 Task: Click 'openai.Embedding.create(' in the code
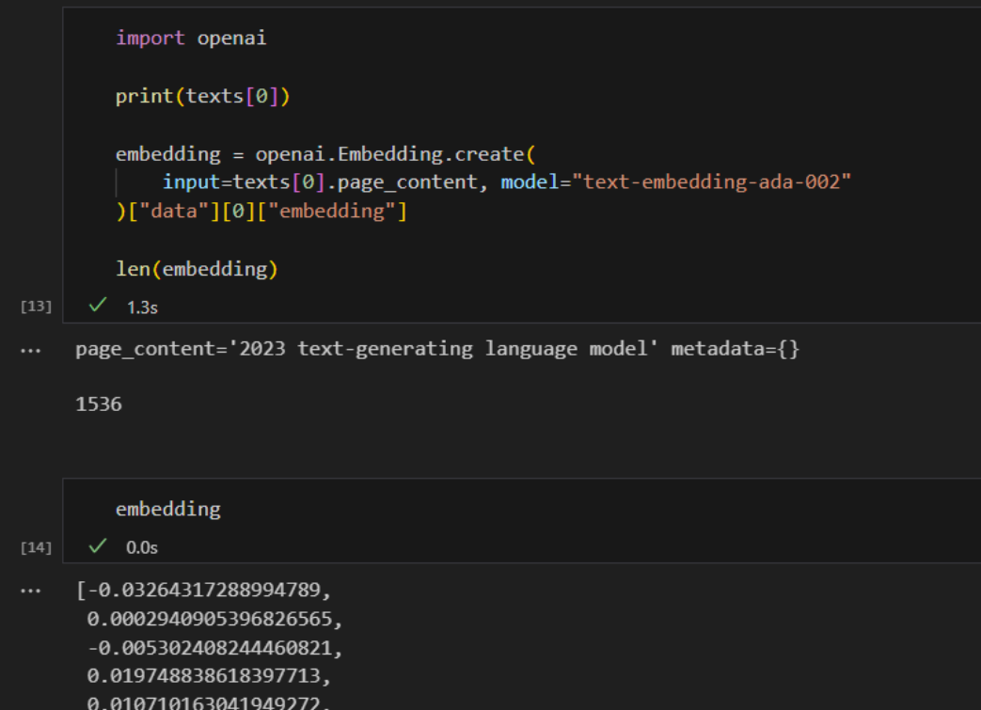pos(395,154)
